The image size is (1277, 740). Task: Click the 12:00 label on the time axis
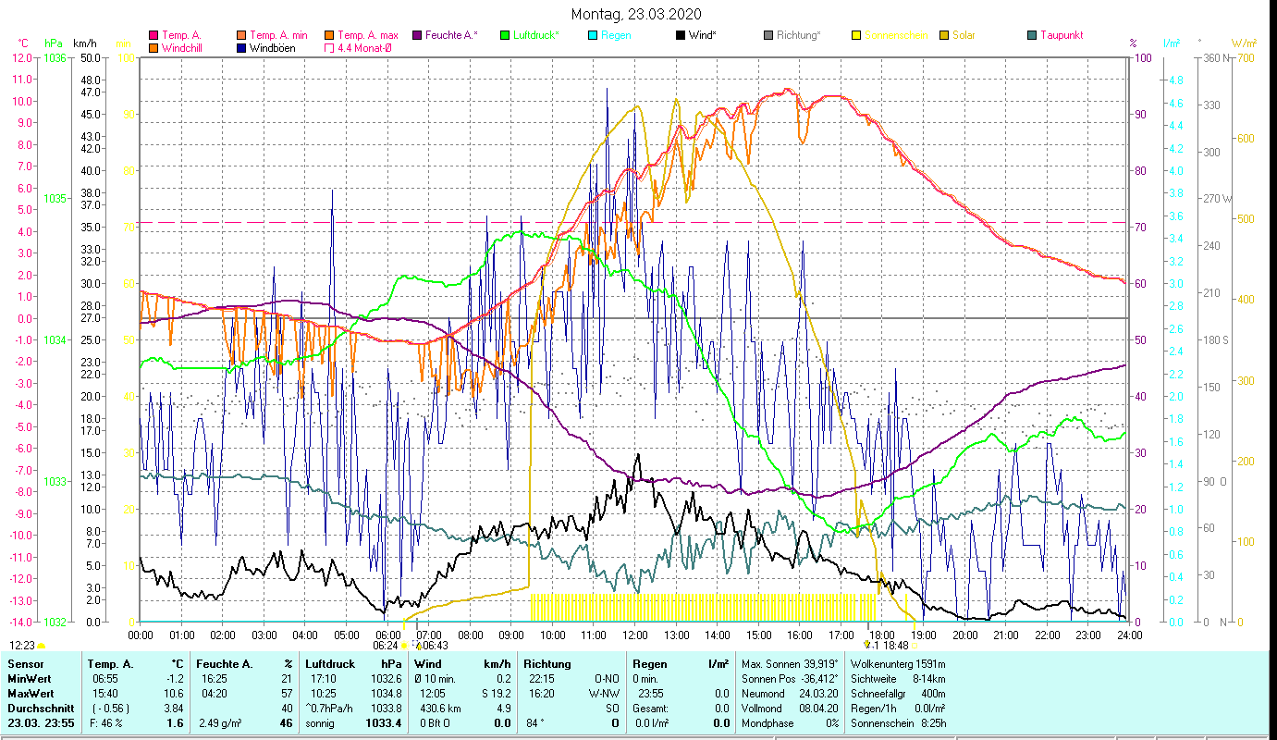point(635,635)
